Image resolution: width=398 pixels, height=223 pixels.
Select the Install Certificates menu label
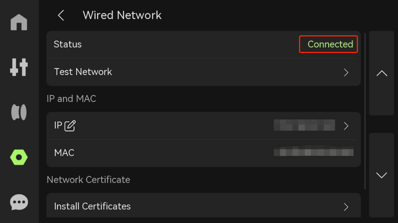click(x=92, y=206)
